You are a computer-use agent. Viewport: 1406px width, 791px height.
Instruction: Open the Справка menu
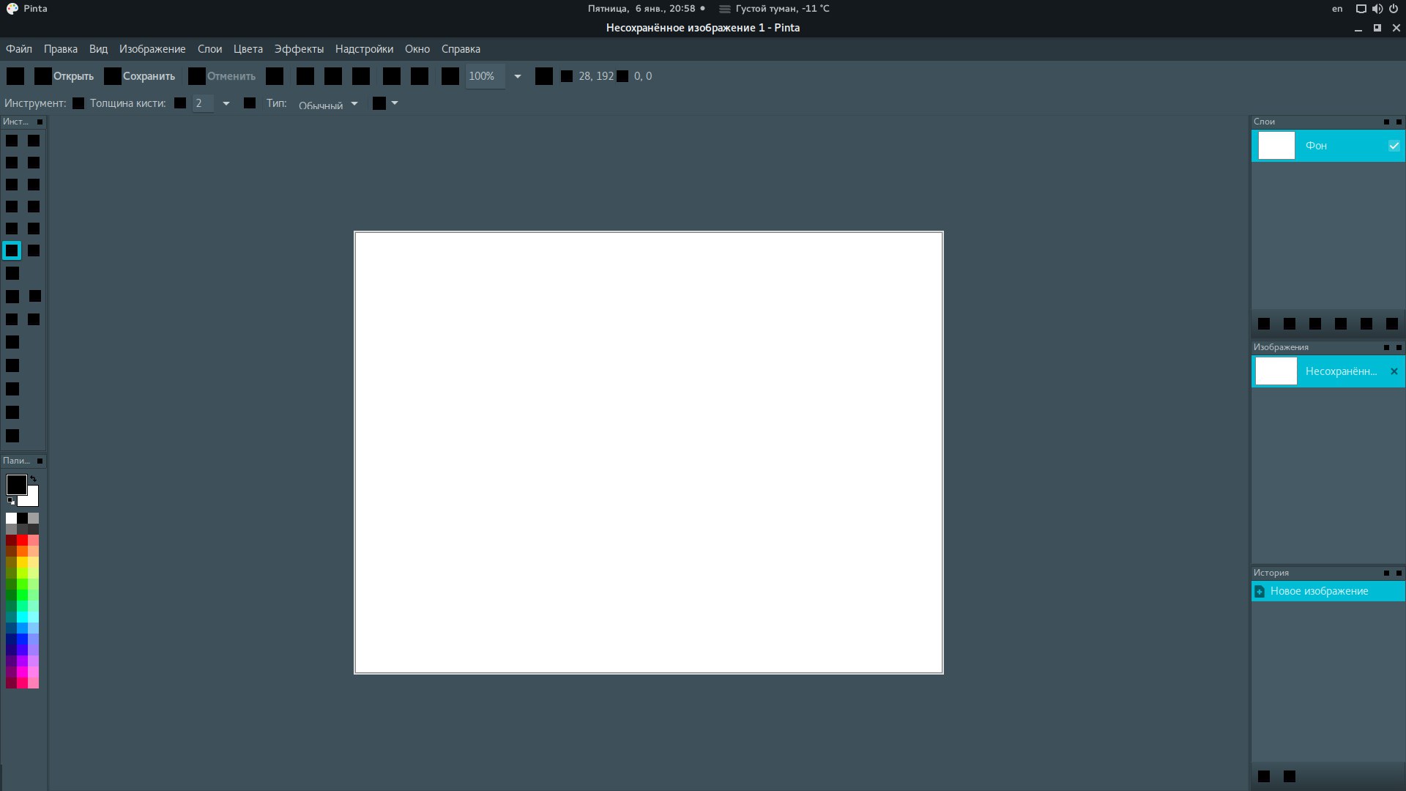(x=461, y=49)
